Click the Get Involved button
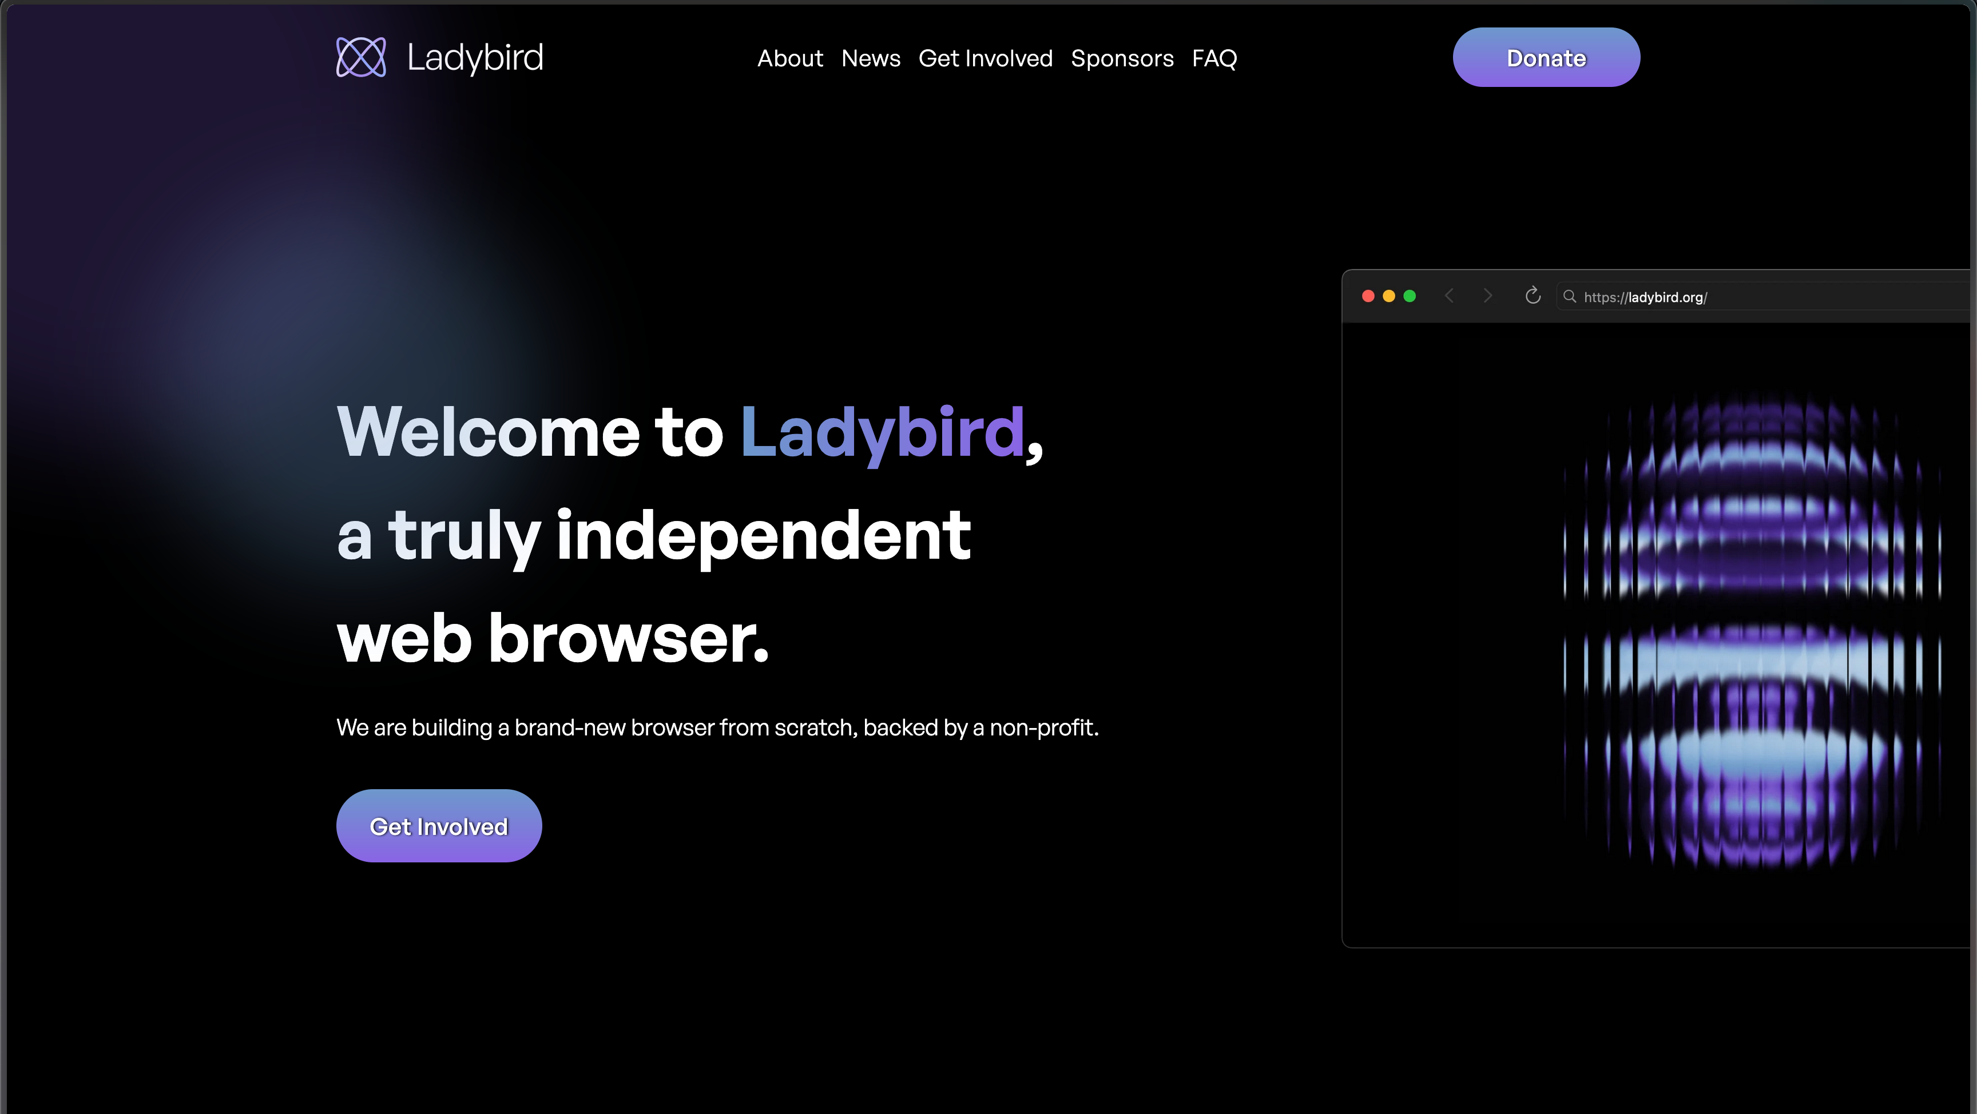 click(x=439, y=825)
